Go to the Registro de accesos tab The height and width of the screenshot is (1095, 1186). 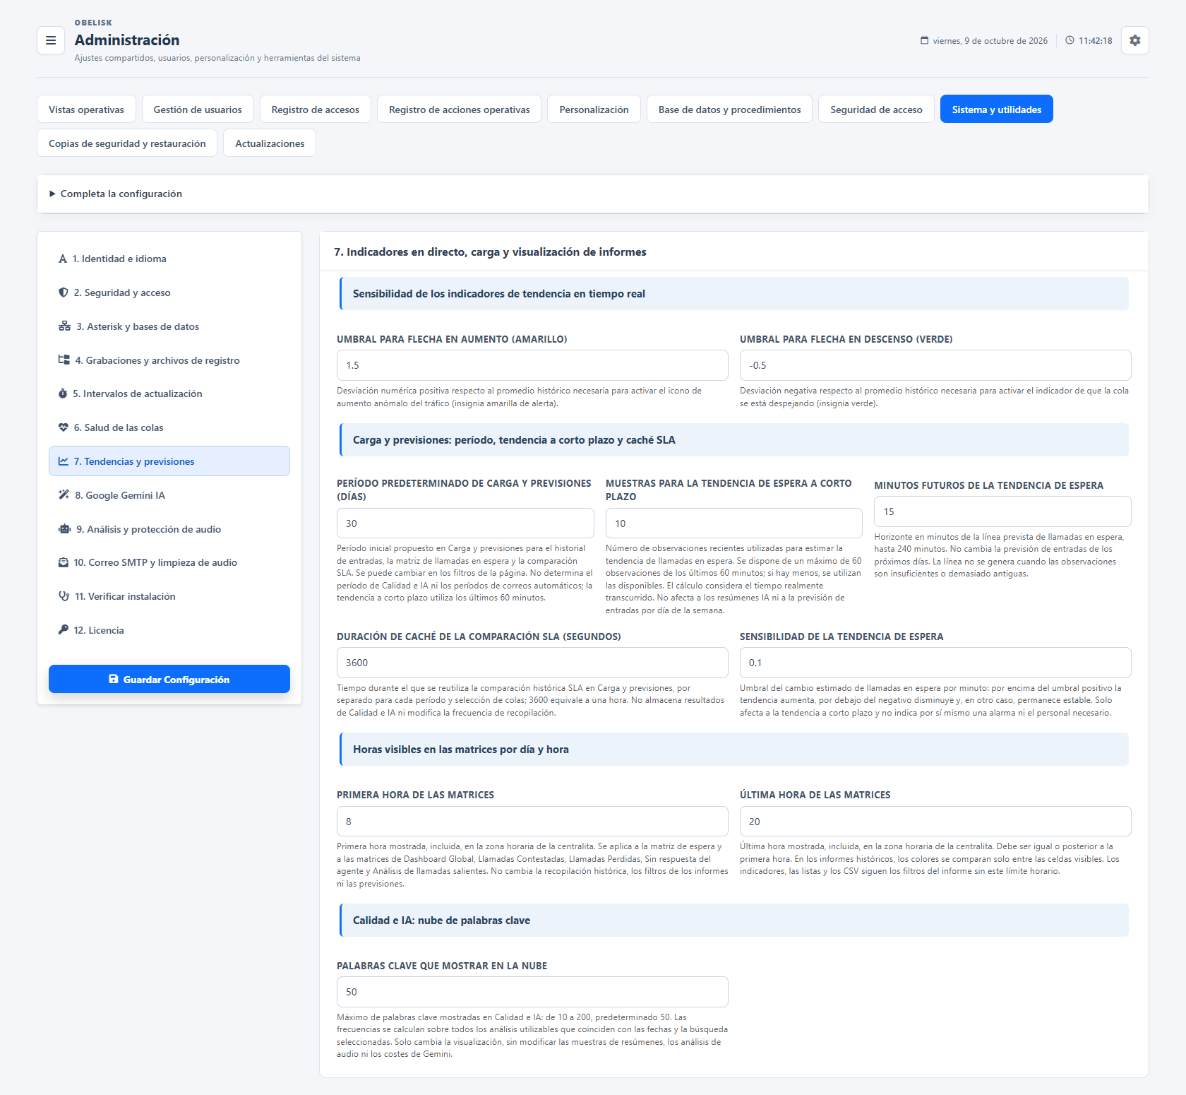[x=316, y=109]
